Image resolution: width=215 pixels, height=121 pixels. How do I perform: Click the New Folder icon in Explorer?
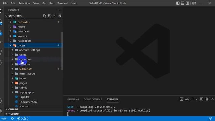coord(50,16)
